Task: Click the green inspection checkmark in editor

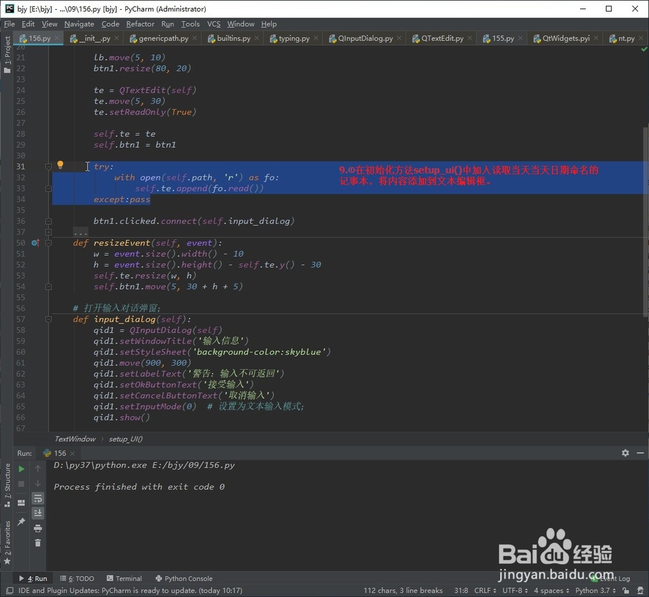Action: [644, 49]
